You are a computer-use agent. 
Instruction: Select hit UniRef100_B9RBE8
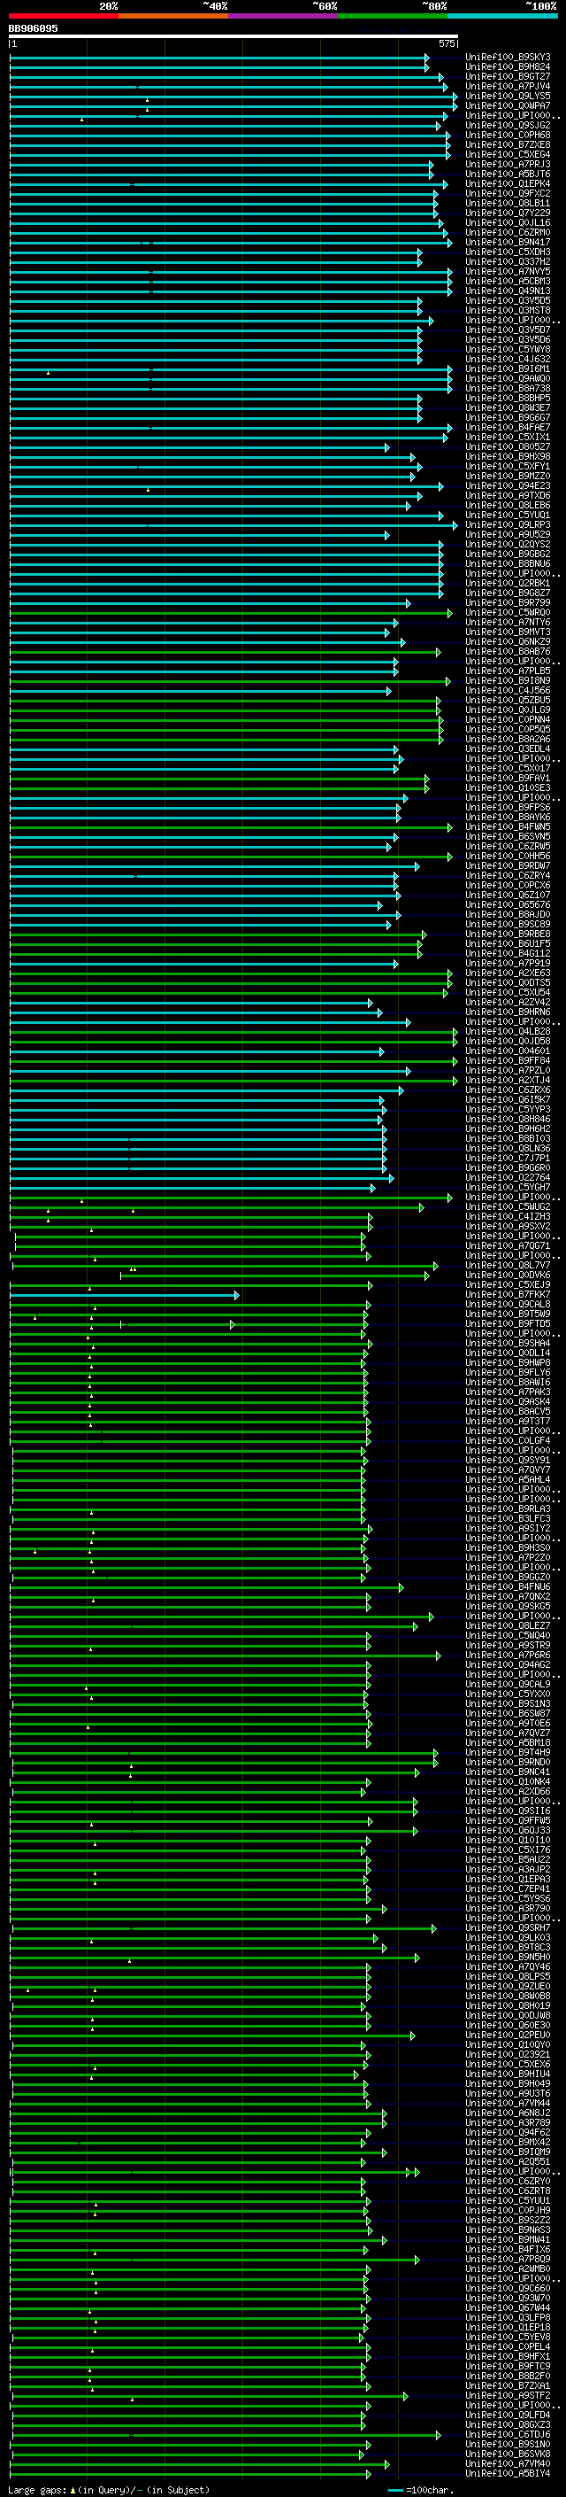[508, 934]
